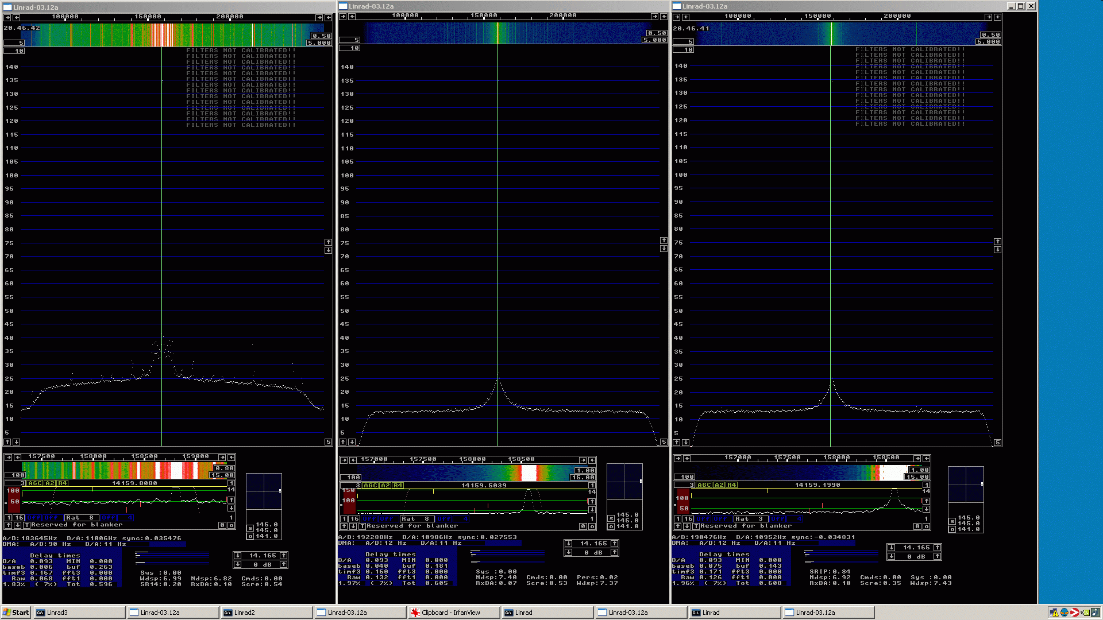Toggle AGC in middle Linrad window
The width and height of the screenshot is (1103, 620).
[371, 486]
